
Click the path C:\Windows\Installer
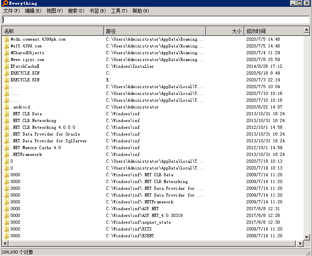(x=130, y=66)
